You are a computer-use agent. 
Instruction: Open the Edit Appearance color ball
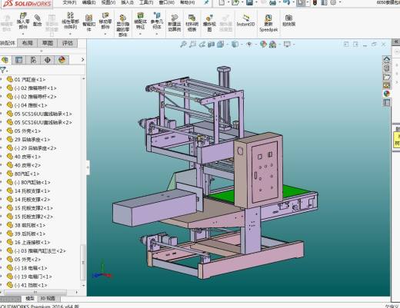click(x=263, y=45)
